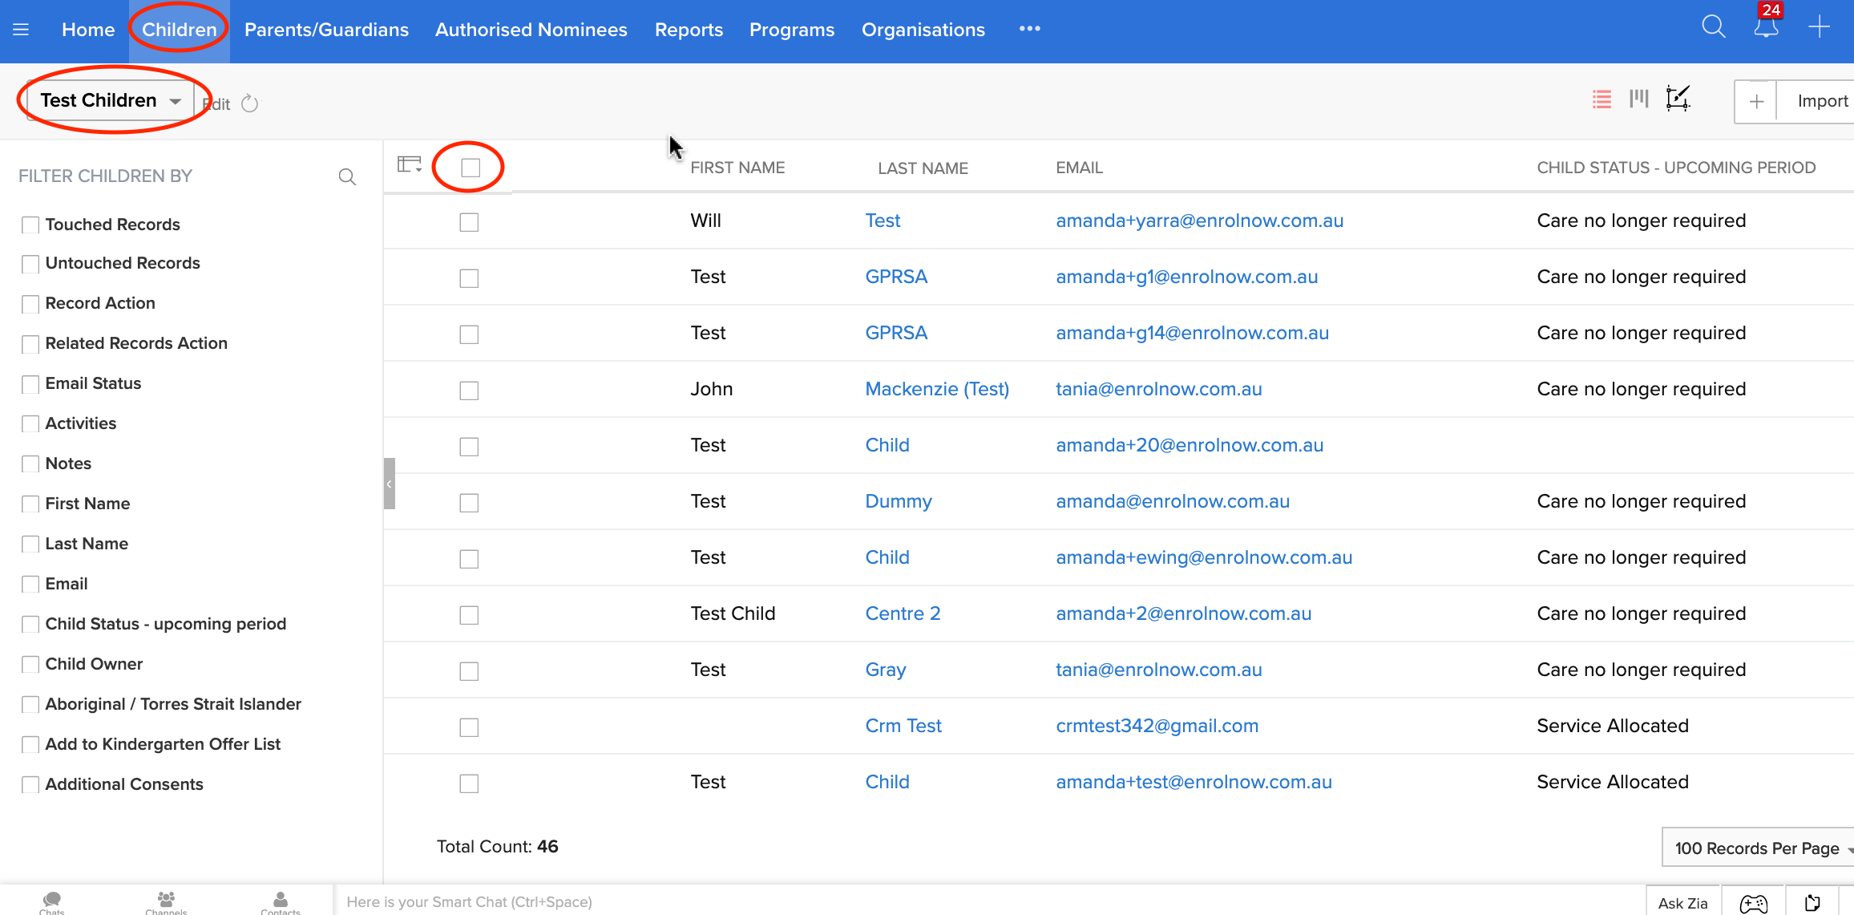Tick the Touched Records filter checkbox

[x=30, y=225]
